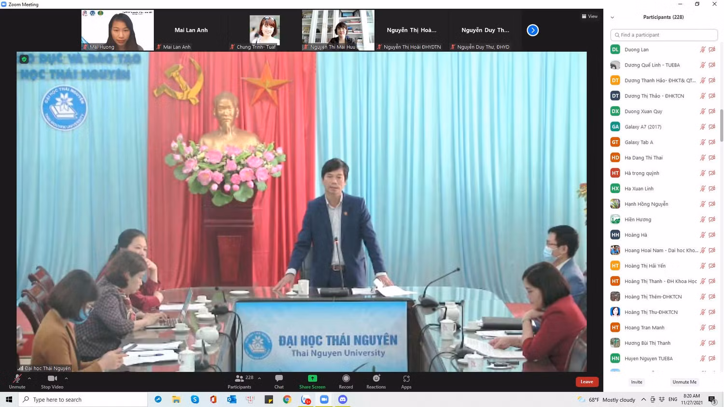
Task: Open Windows Start menu
Action: 9,399
